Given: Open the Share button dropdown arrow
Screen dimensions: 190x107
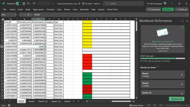Looking at the screenshot, I should [172, 10].
